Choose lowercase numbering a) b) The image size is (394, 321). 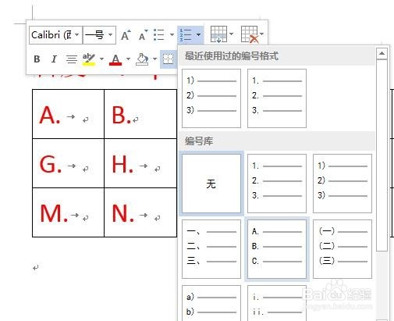click(211, 303)
